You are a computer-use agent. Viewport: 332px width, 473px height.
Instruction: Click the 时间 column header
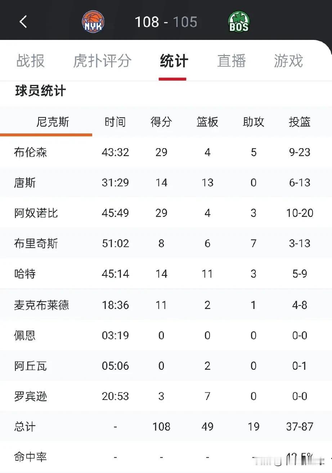[115, 122]
